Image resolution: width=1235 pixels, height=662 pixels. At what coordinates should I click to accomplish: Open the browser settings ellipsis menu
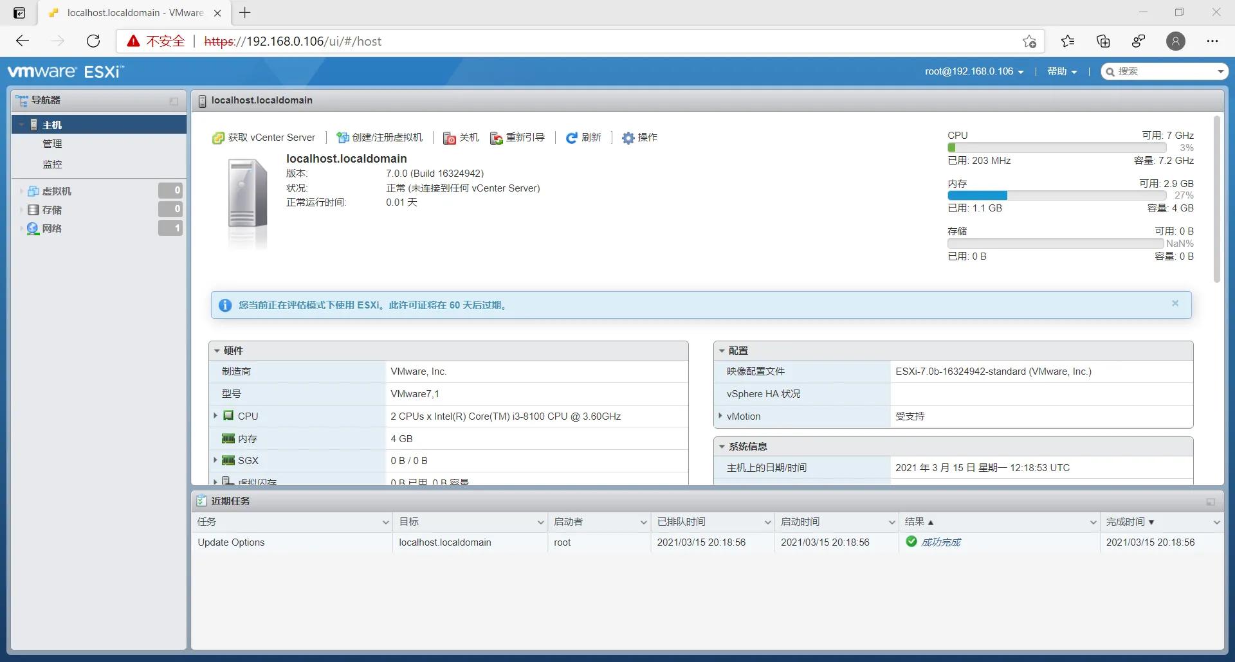click(1212, 41)
